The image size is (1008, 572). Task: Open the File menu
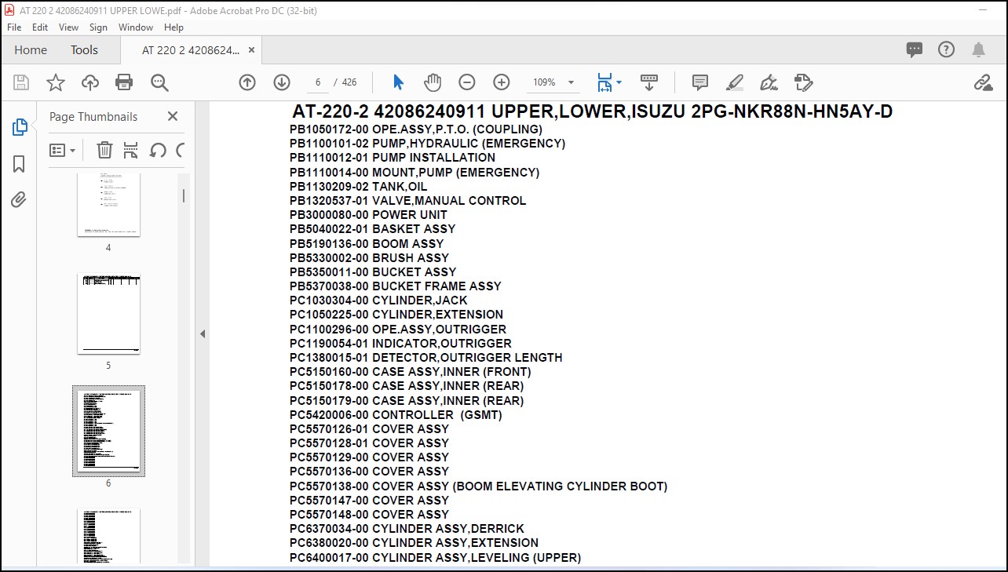pyautogui.click(x=14, y=27)
